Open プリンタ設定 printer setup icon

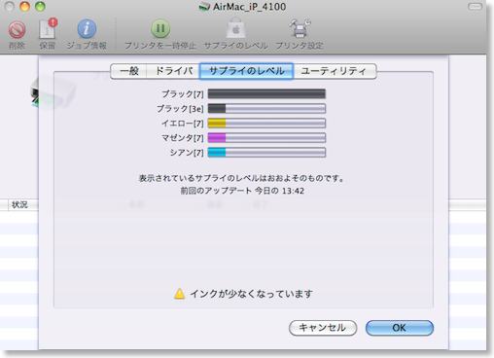pos(300,28)
